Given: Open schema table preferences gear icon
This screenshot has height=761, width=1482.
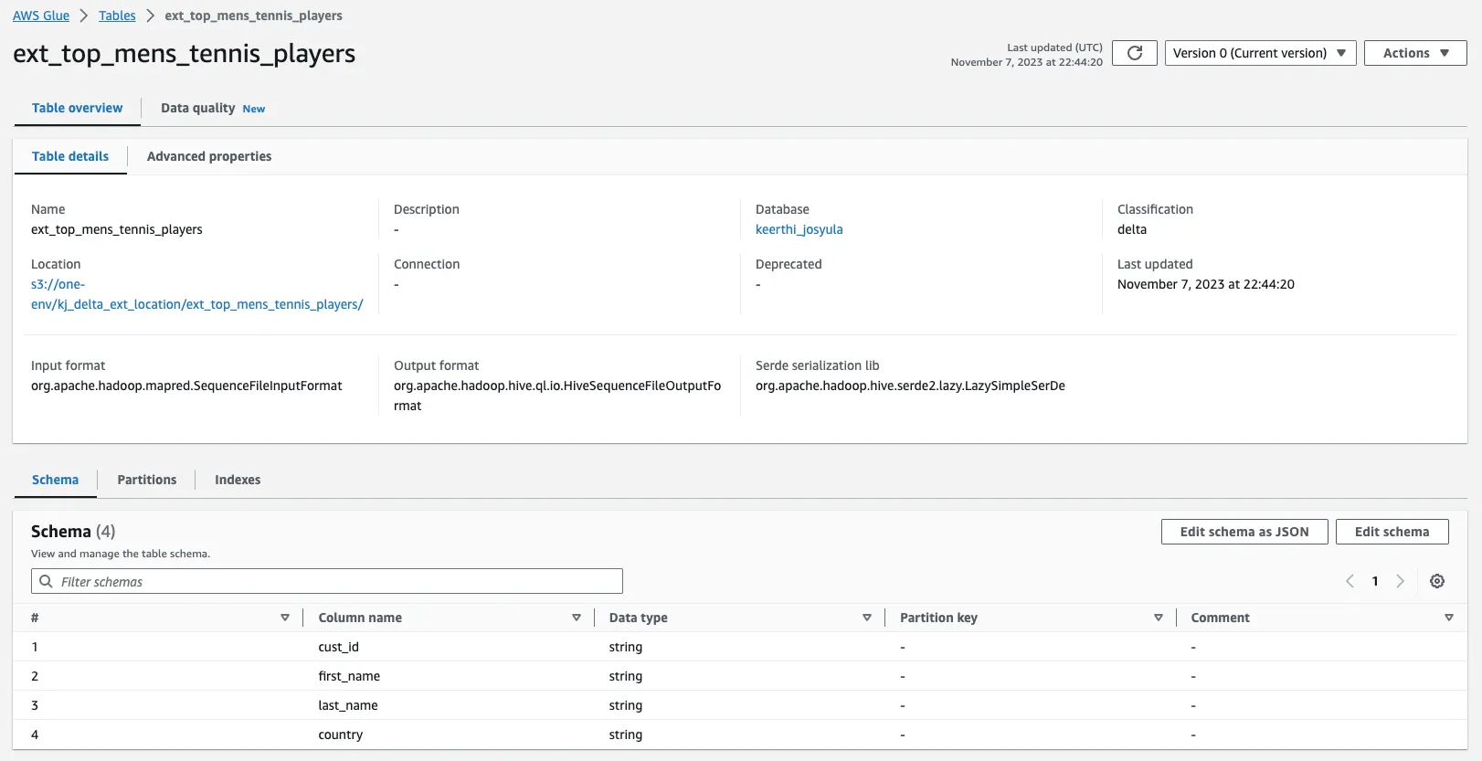Looking at the screenshot, I should click(1437, 581).
